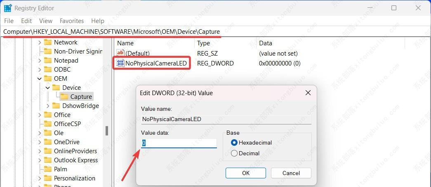Click the Notepad folder icon
Image resolution: width=431 pixels, height=187 pixels.
[x=48, y=60]
